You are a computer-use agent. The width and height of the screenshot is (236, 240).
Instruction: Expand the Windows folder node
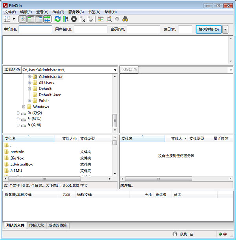[24, 107]
